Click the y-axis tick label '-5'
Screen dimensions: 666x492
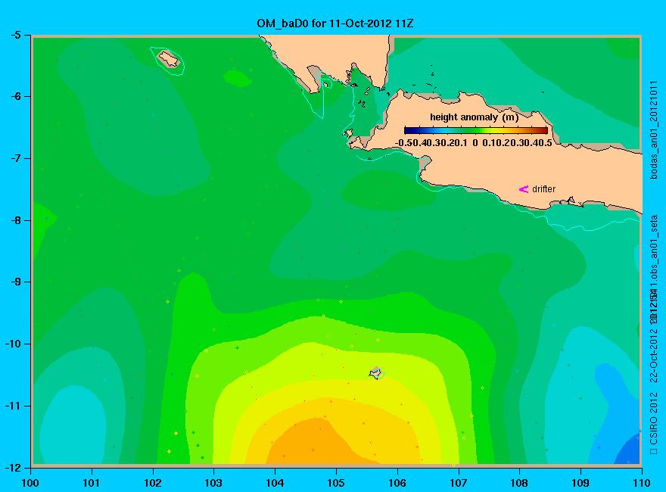[x=15, y=35]
